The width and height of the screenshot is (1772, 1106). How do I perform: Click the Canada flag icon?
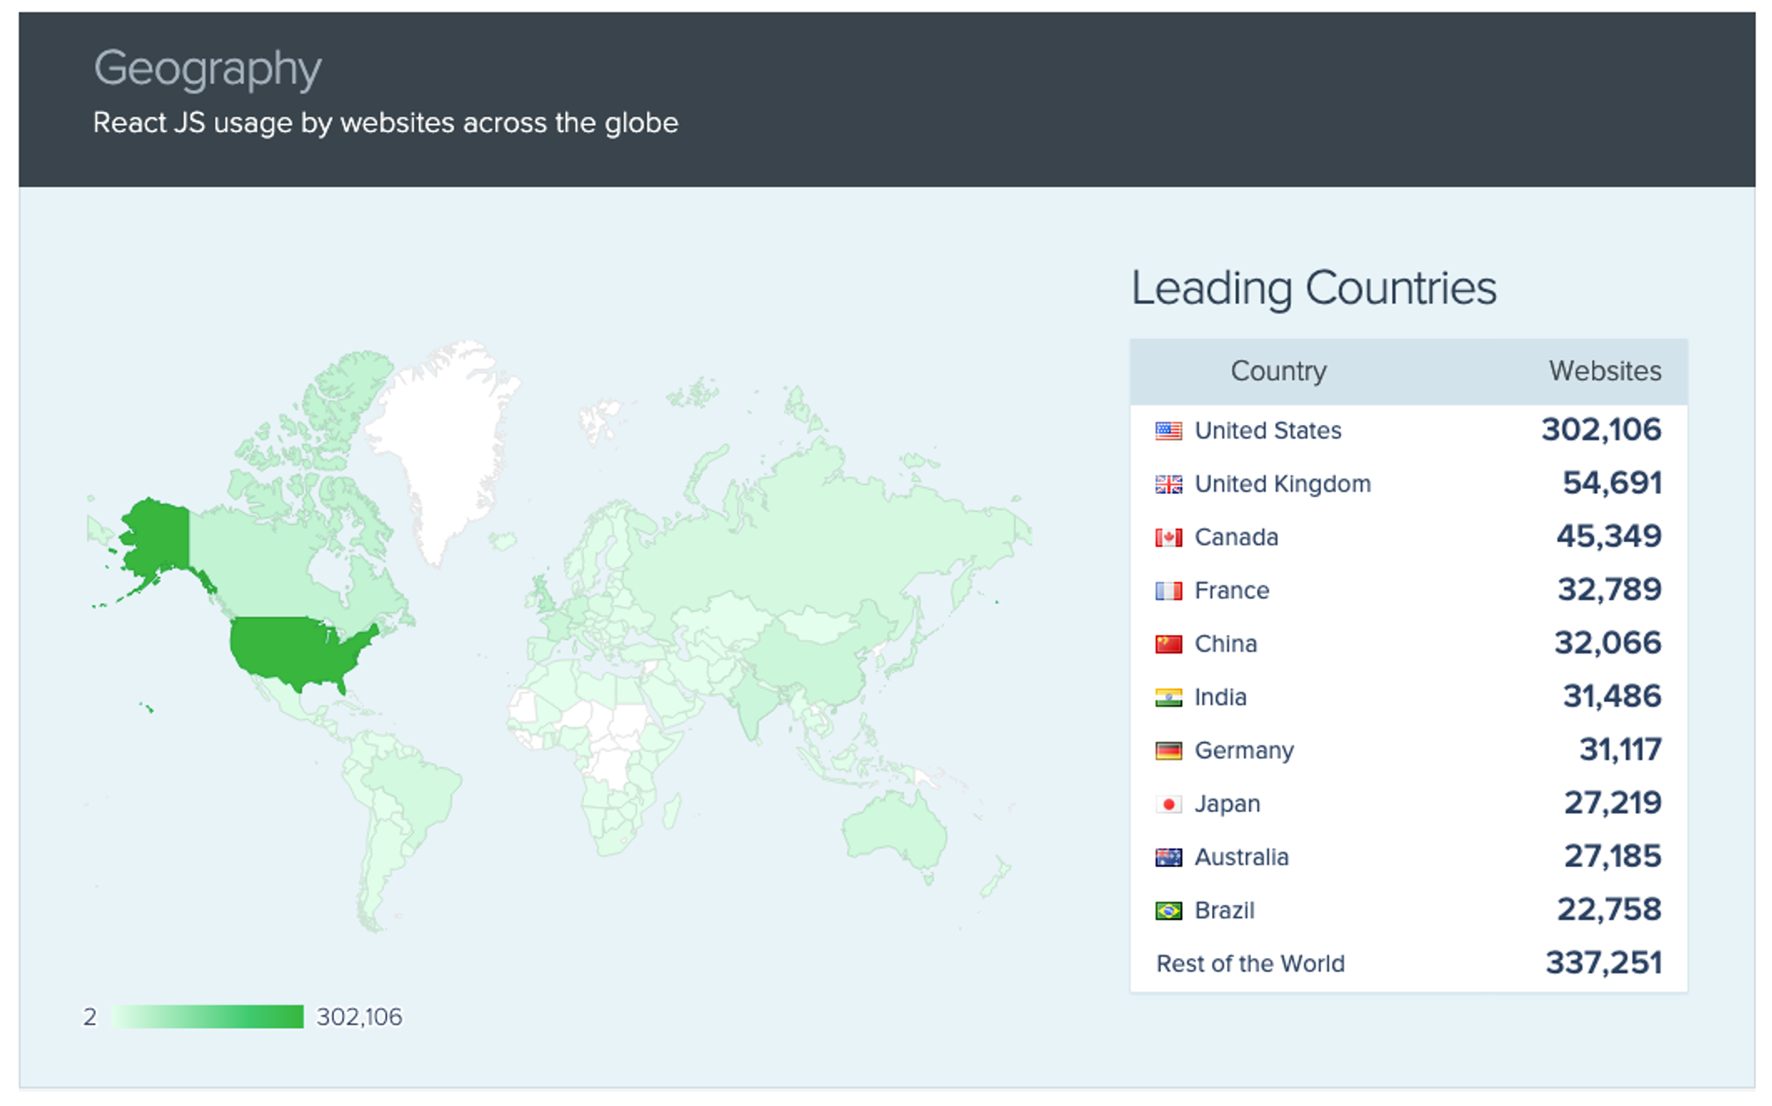[x=1168, y=538]
